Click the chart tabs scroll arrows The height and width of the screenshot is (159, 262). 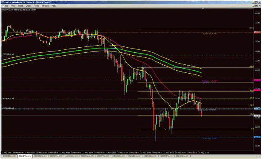click(x=257, y=156)
